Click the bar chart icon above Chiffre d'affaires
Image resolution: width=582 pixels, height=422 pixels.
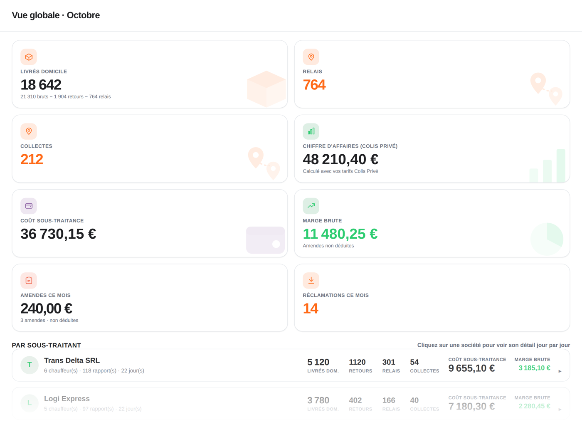[x=311, y=131]
